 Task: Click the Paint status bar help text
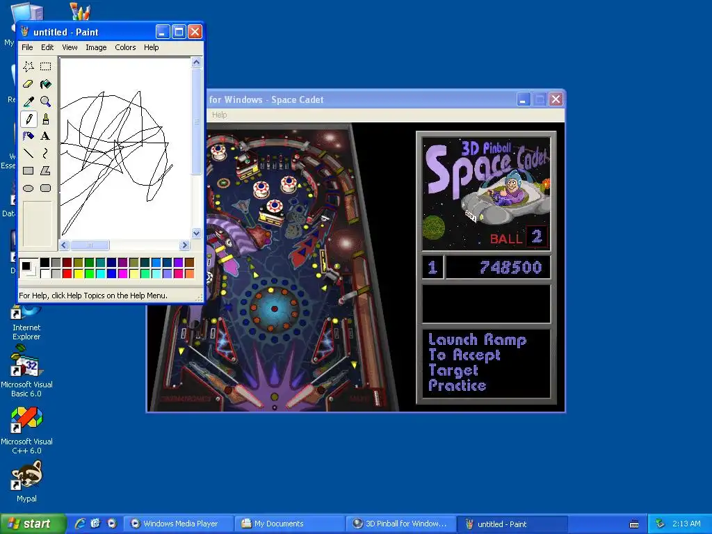(x=93, y=296)
